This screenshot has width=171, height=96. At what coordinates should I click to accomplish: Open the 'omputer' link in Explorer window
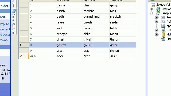click(x=5, y=24)
